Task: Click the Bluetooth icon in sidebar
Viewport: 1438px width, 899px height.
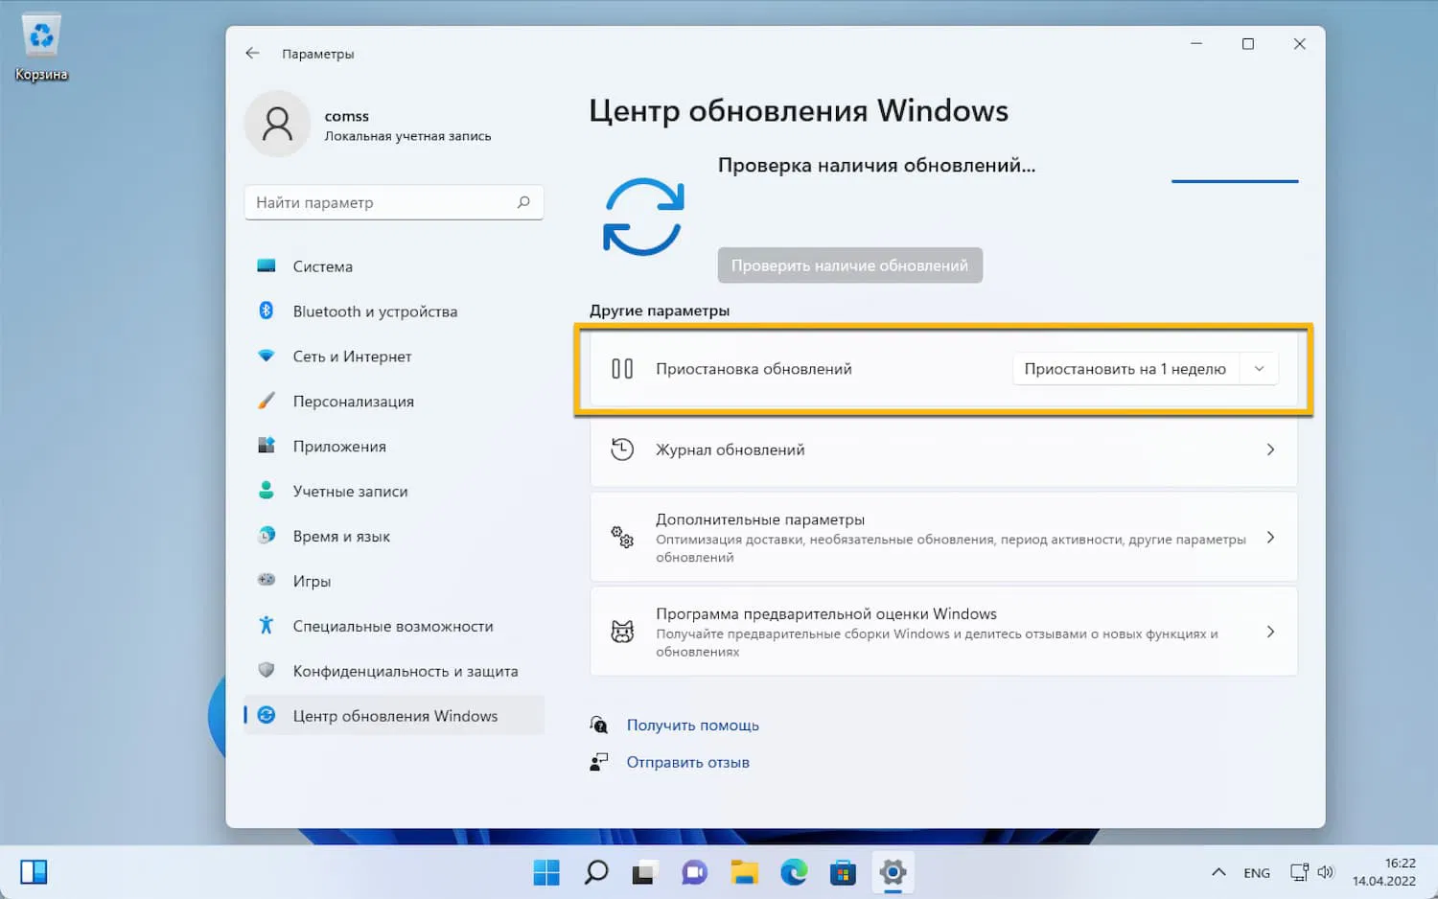Action: [267, 311]
